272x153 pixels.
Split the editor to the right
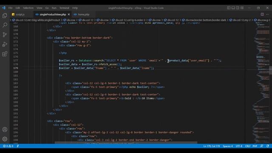tap(262, 14)
